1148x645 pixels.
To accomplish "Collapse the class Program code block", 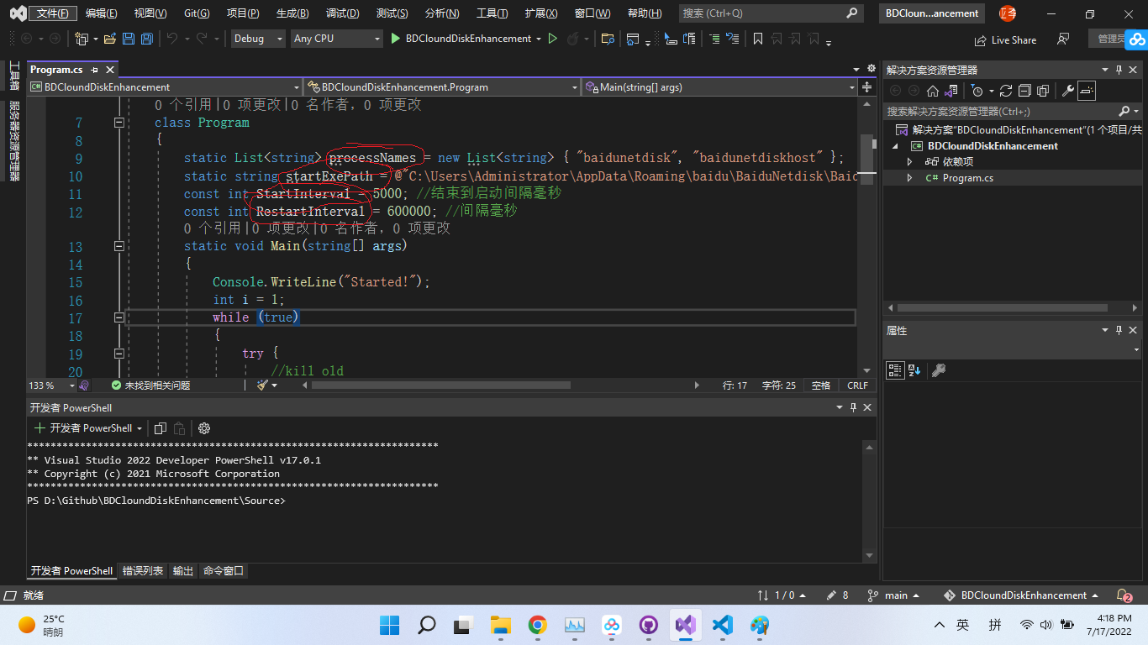I will click(x=118, y=123).
